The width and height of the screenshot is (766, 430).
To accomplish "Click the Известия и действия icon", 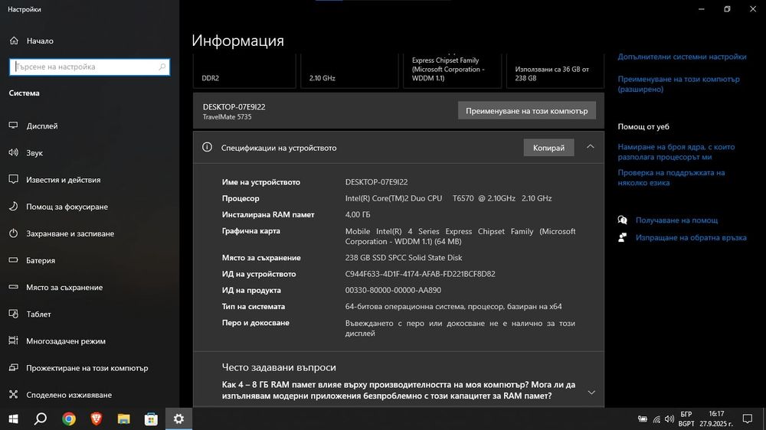I will pyautogui.click(x=14, y=179).
